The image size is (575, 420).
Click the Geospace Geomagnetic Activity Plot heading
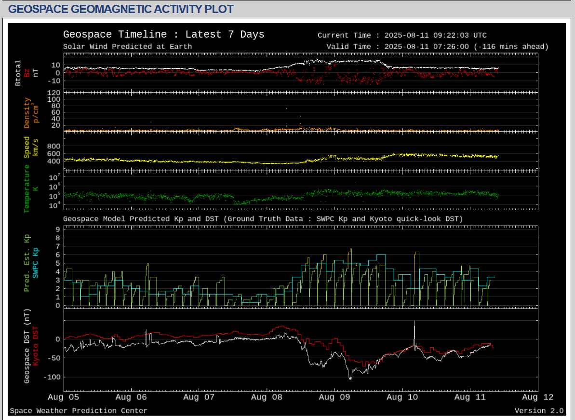coord(121,9)
